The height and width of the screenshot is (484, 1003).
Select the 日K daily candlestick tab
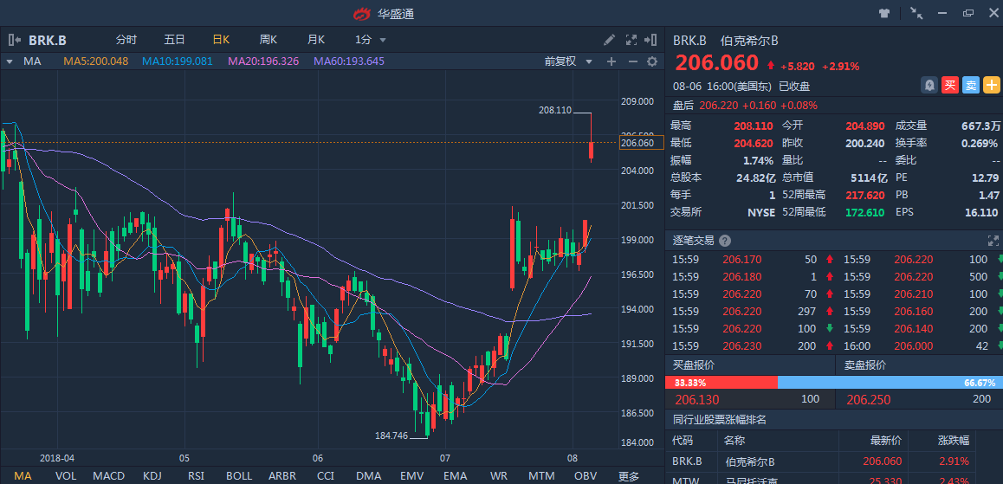[x=222, y=40]
